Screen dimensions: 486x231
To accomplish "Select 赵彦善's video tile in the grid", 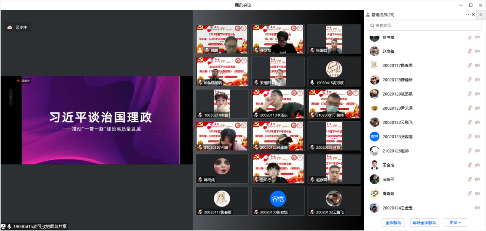I will (x=334, y=169).
